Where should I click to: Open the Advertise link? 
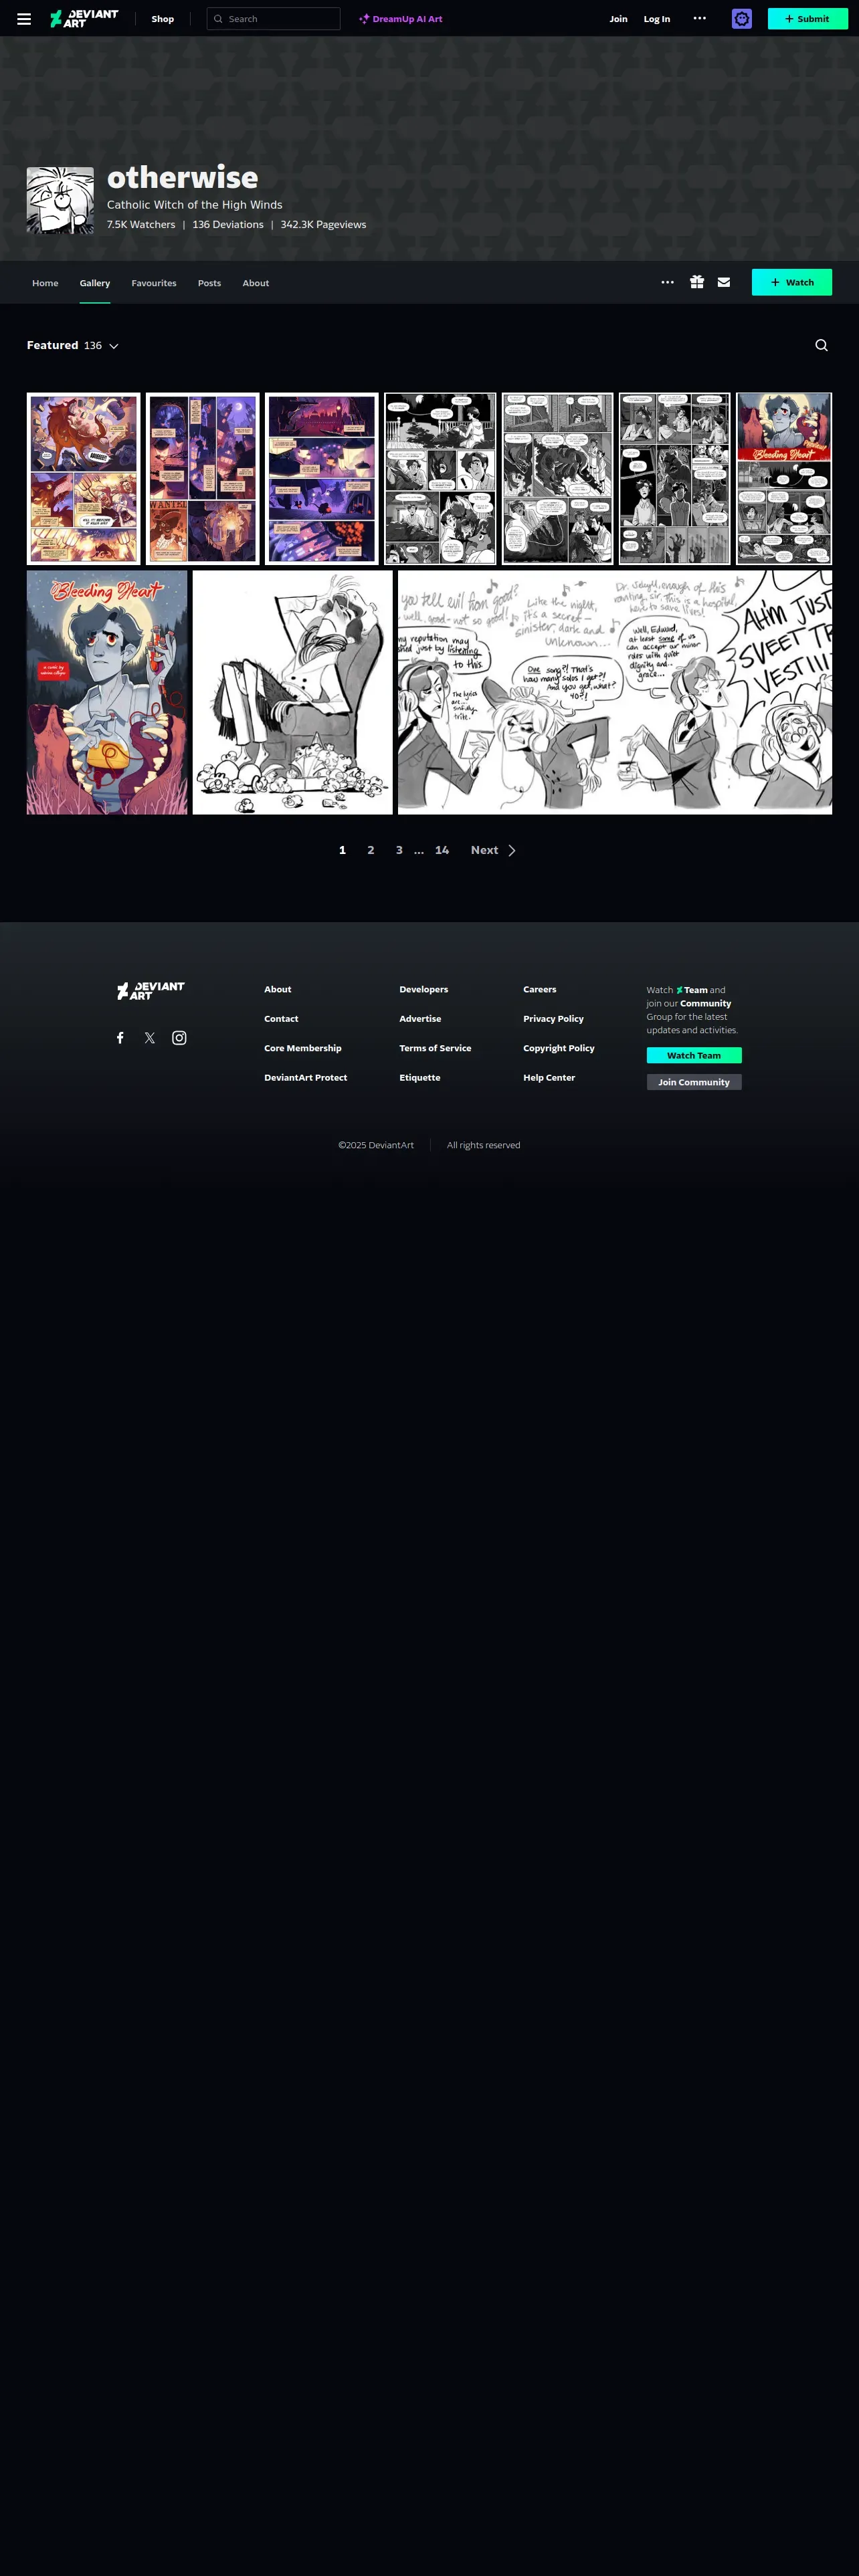(420, 1019)
